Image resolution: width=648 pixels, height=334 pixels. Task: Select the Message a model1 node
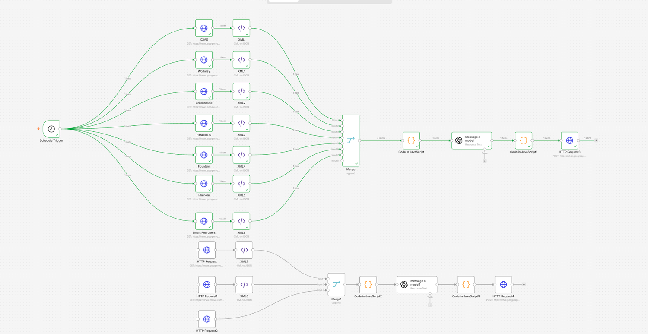tap(417, 284)
